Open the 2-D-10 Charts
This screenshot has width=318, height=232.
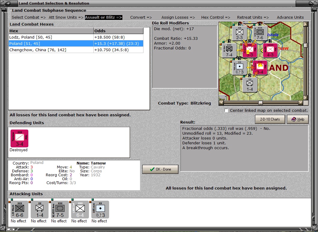point(270,119)
